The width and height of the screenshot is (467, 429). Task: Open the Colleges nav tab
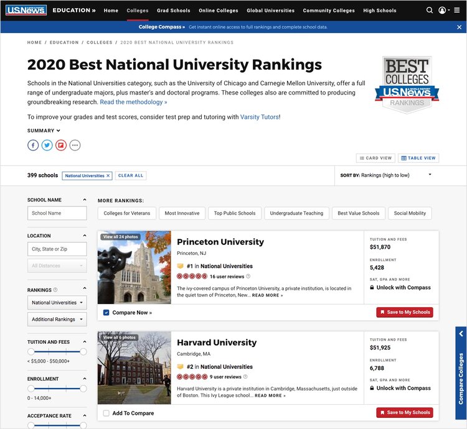138,11
